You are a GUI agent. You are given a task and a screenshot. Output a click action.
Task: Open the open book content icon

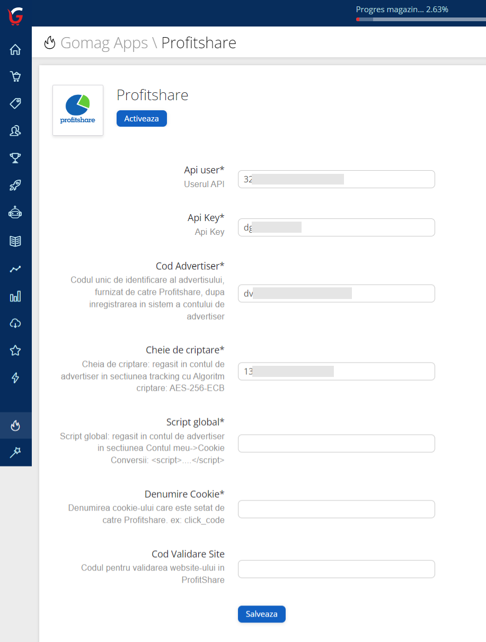tap(15, 241)
